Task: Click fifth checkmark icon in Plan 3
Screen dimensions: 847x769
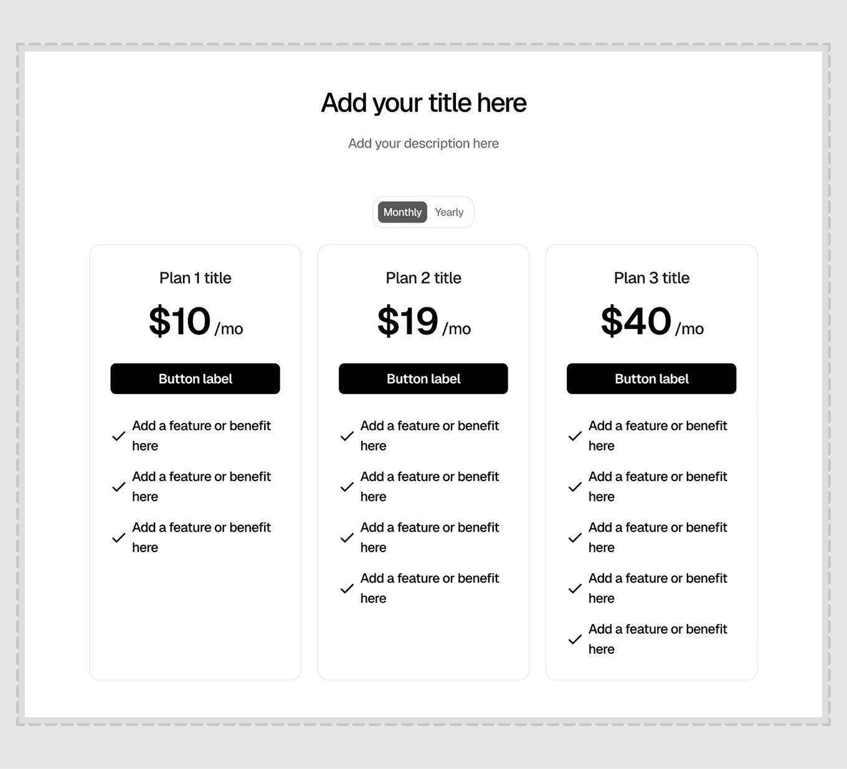Action: coord(575,639)
